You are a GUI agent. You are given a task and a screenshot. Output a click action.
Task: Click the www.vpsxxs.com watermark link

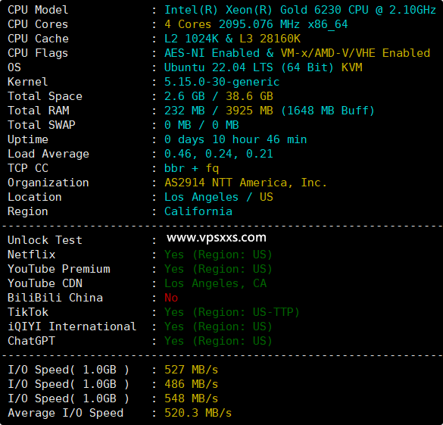tap(217, 238)
